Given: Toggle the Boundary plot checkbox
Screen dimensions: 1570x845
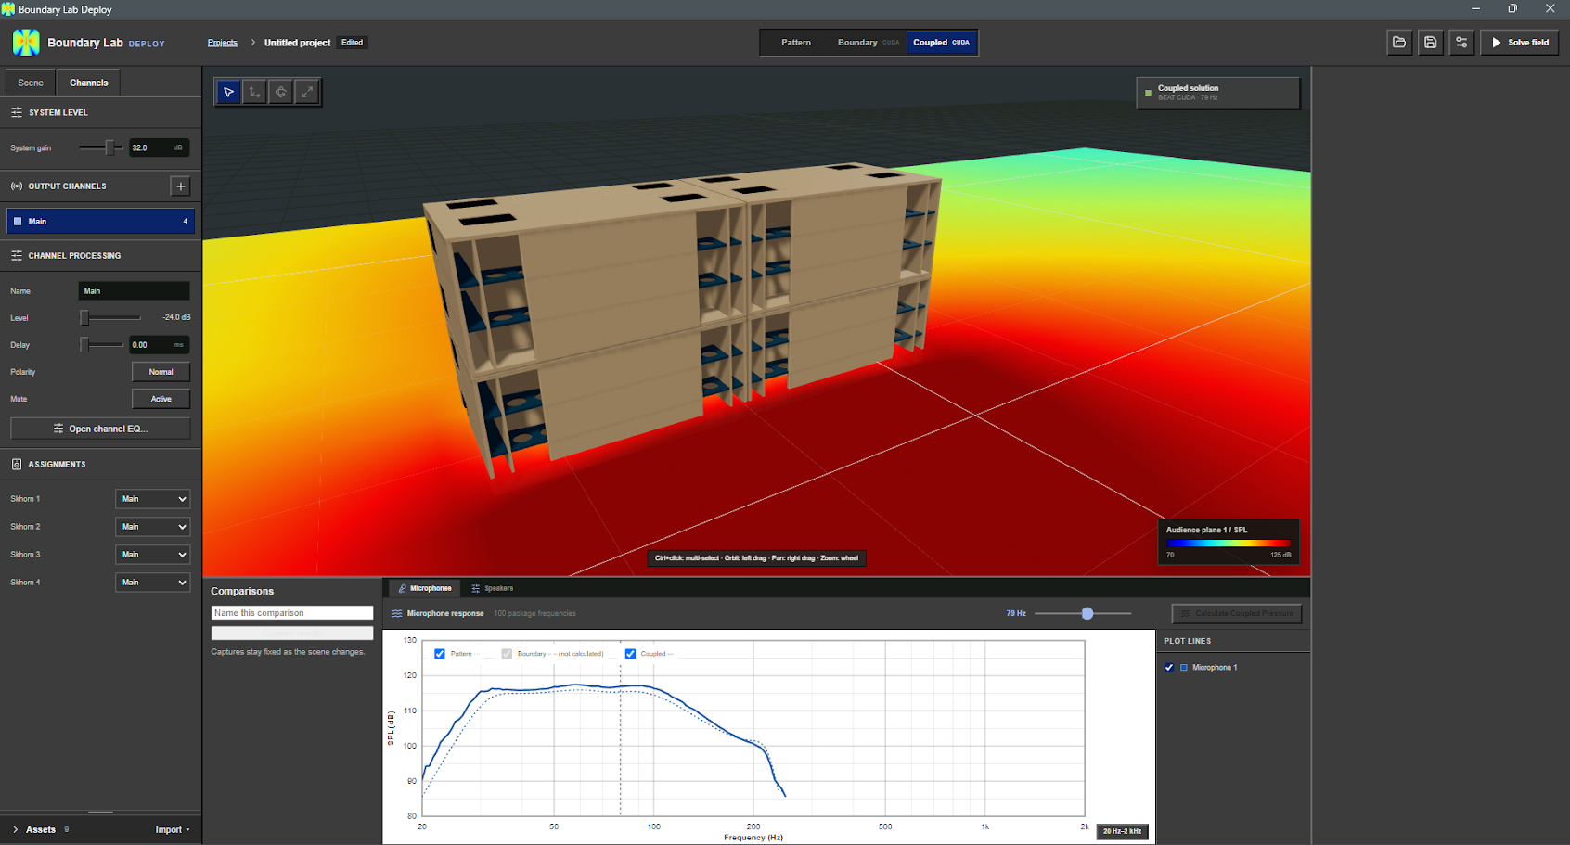Looking at the screenshot, I should [x=507, y=654].
